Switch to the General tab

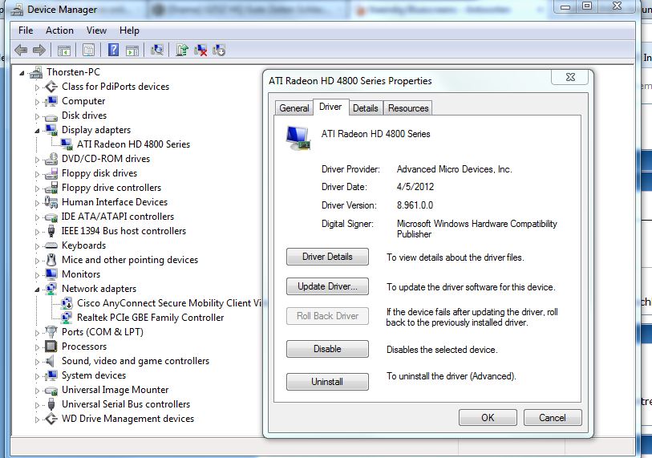point(294,108)
